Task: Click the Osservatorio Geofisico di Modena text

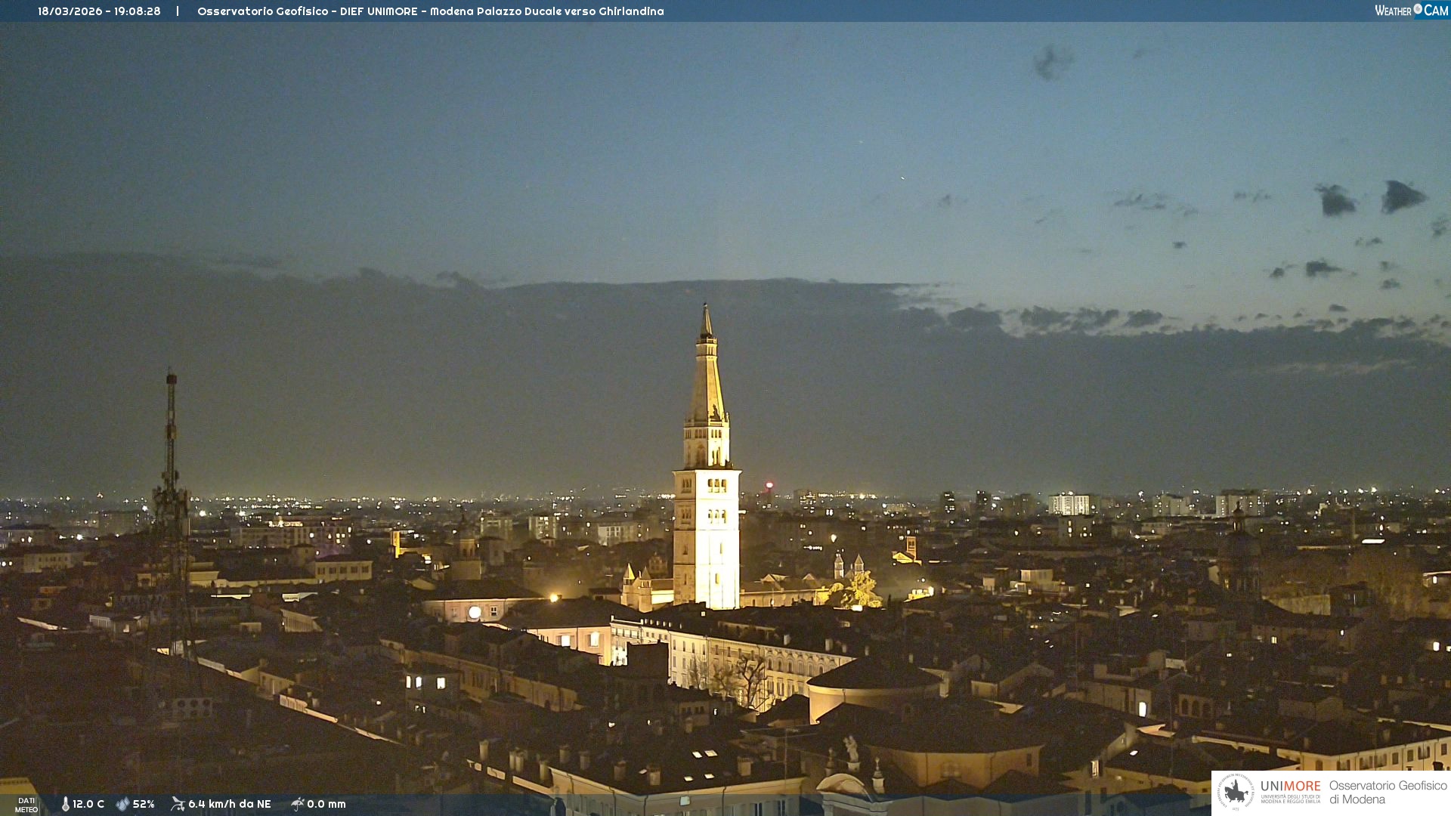Action: pyautogui.click(x=1388, y=793)
